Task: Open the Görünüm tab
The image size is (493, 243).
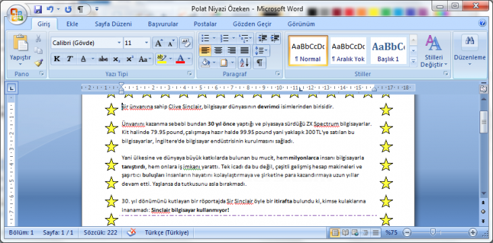Action: 301,24
